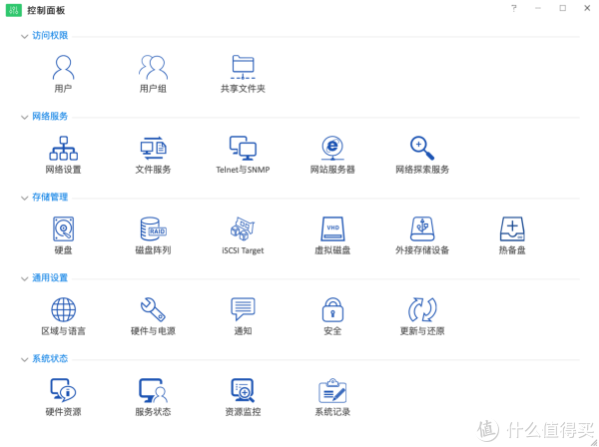Click the help question mark button
Viewport: 599px width, 447px height.
pyautogui.click(x=514, y=8)
